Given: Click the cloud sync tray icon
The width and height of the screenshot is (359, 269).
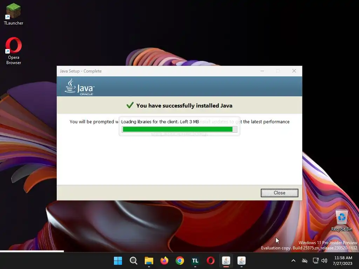Looking at the screenshot, I should pos(305,261).
